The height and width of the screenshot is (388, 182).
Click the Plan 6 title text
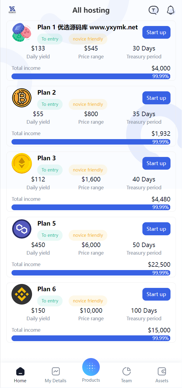click(47, 289)
